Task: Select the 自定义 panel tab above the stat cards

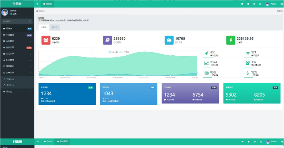Action: [x=55, y=27]
